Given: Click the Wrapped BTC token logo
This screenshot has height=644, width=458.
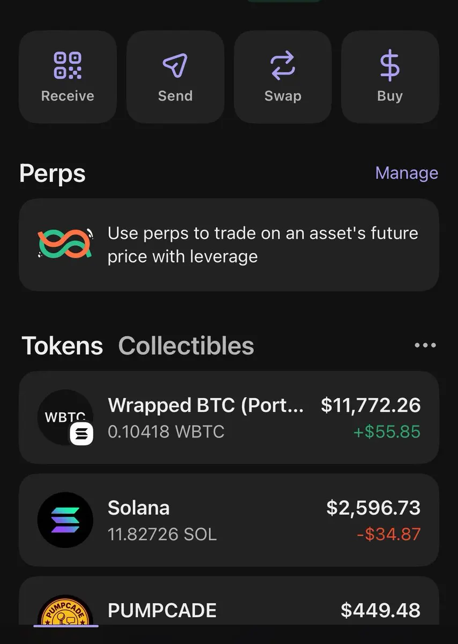Looking at the screenshot, I should [x=65, y=418].
